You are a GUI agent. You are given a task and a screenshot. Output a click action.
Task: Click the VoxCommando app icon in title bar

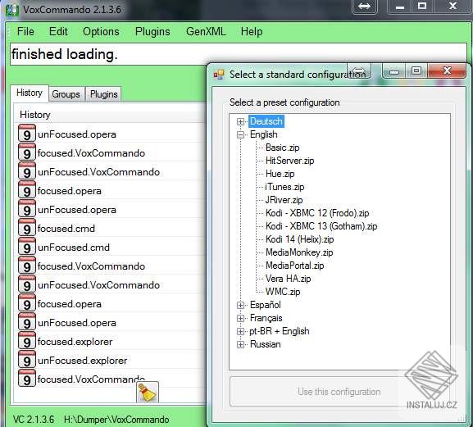coord(12,10)
